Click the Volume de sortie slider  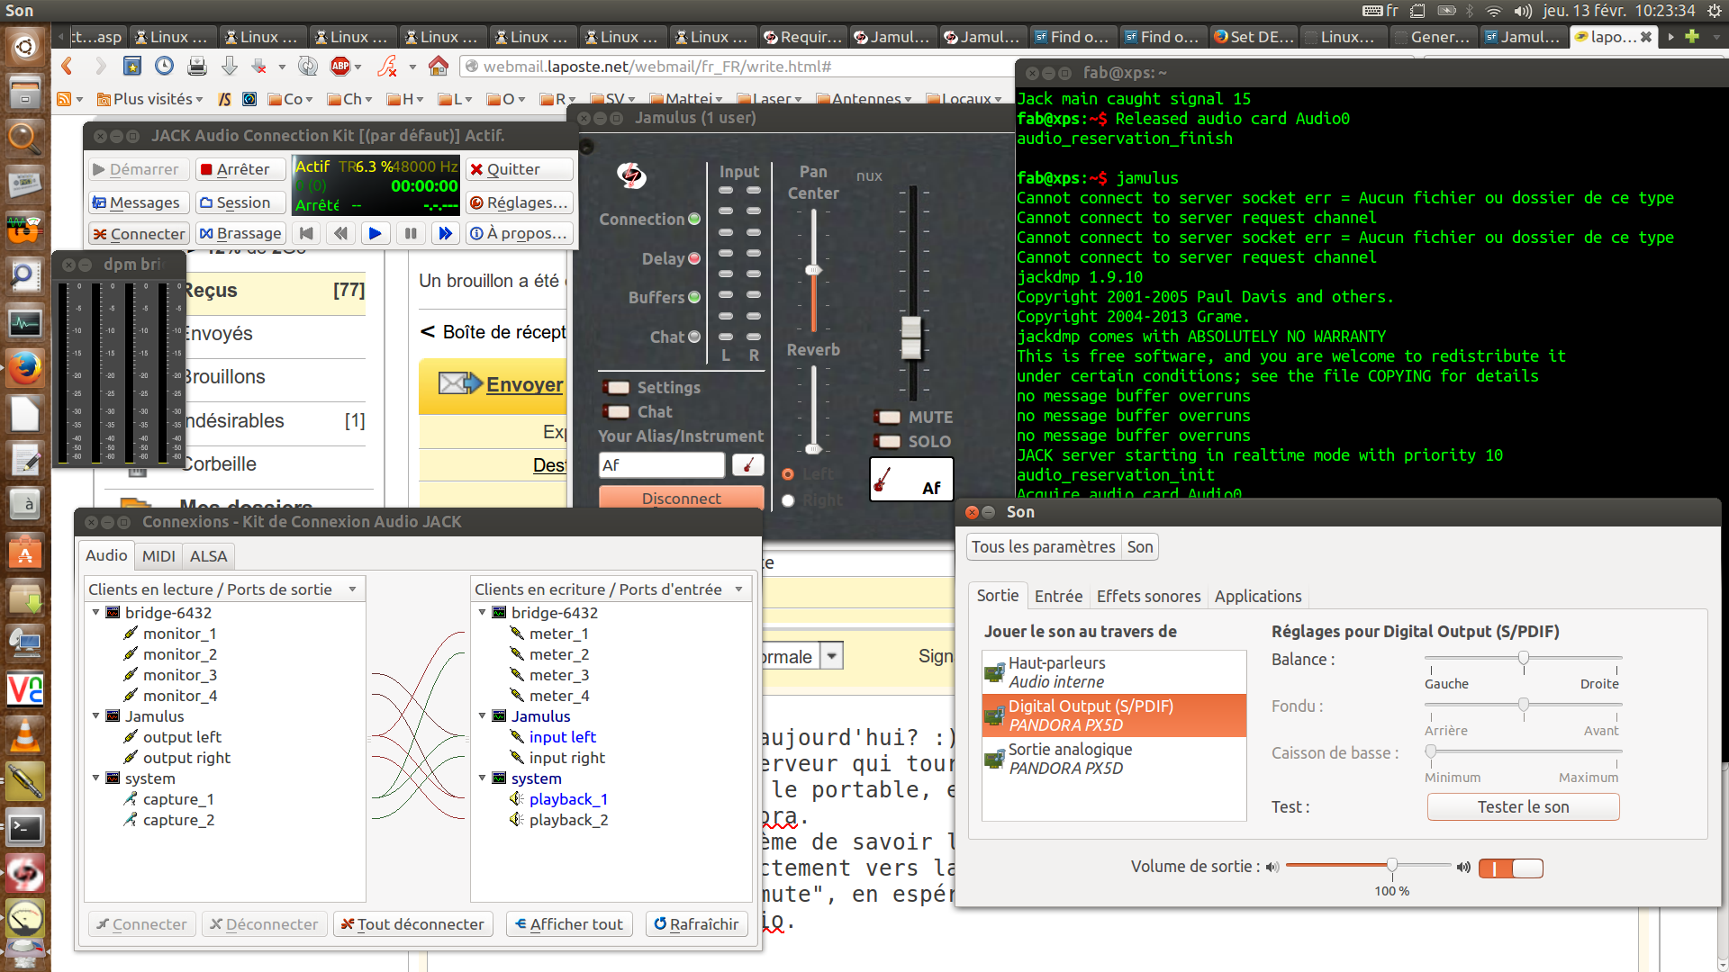(1369, 866)
